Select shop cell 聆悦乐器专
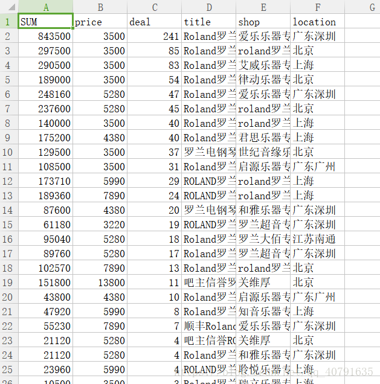This screenshot has width=380, height=384. 263,369
